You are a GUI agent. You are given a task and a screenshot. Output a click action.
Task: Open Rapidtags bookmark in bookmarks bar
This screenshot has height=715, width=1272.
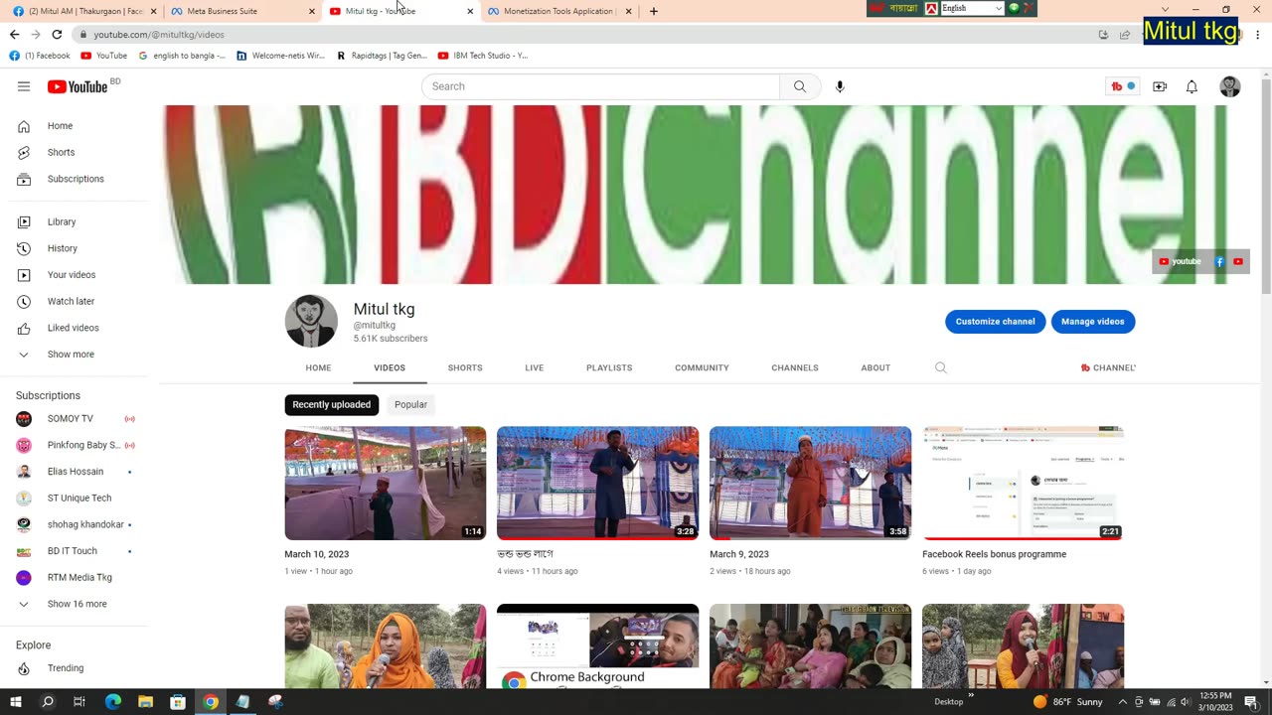pyautogui.click(x=382, y=56)
